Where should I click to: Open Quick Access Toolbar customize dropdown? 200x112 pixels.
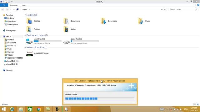tap(12, 2)
